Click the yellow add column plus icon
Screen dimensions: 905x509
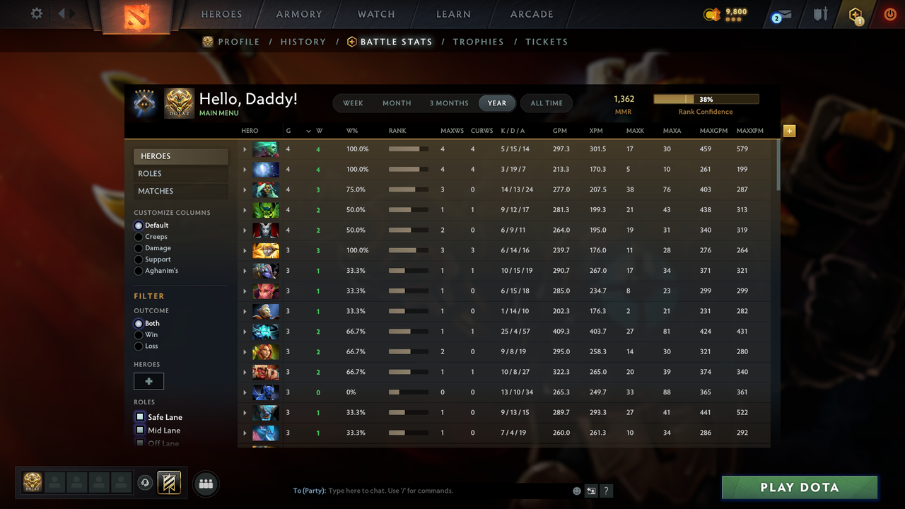tap(790, 131)
